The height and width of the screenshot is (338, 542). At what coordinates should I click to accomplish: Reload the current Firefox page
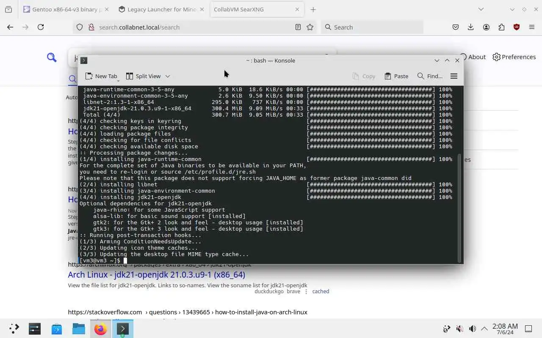(x=41, y=27)
